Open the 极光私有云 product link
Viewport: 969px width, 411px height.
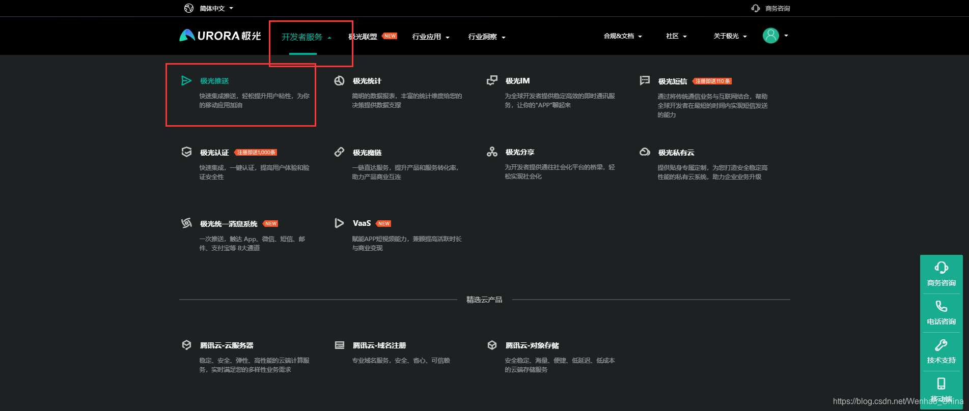point(676,153)
